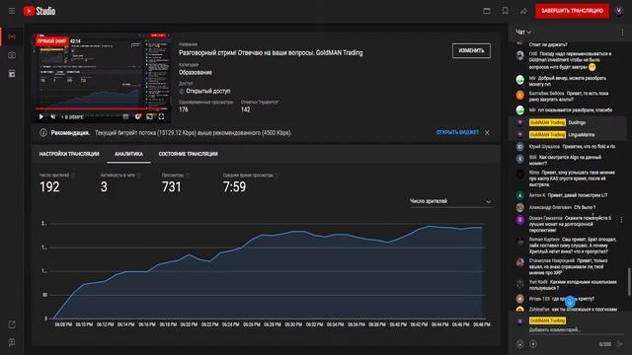
Task: Enter fullscreen on preview player
Action: 161,116
